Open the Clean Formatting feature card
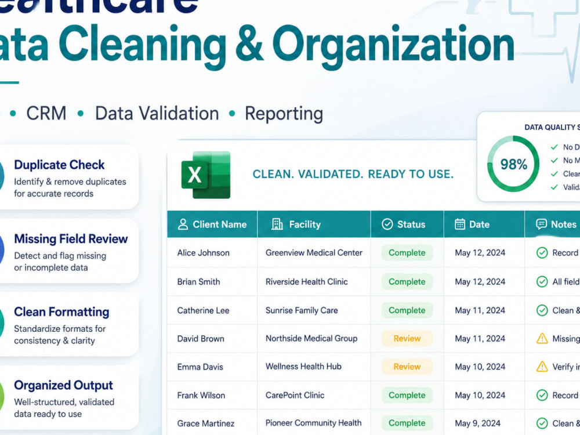Image resolution: width=580 pixels, height=435 pixels. point(69,325)
